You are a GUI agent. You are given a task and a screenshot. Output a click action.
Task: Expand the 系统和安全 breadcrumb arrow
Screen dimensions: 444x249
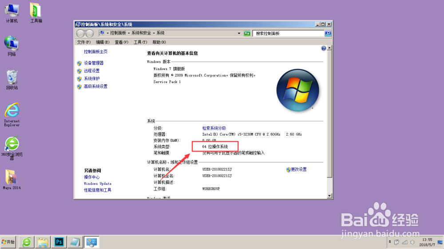(154, 33)
